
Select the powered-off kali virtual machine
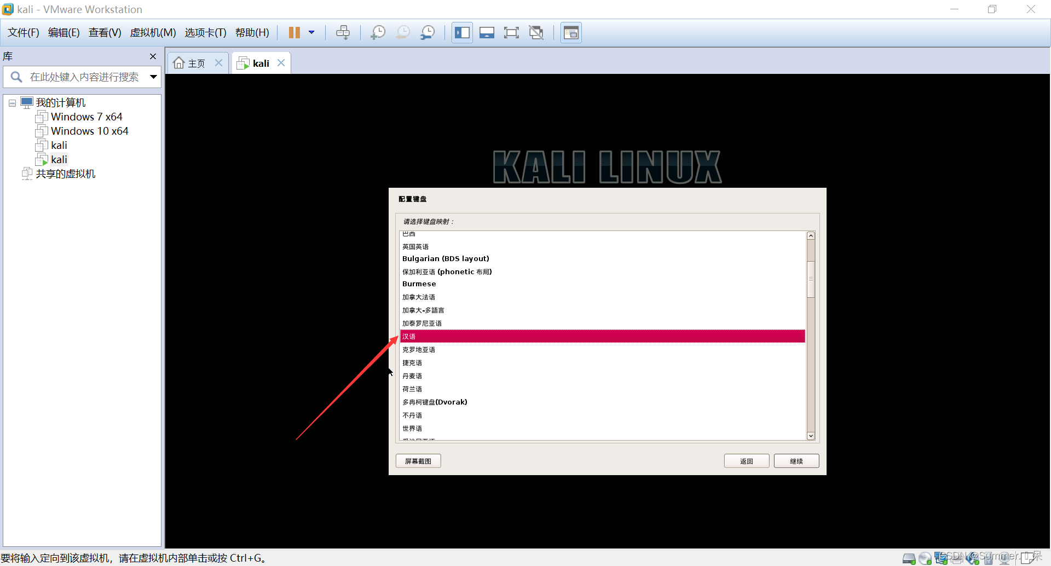click(59, 146)
